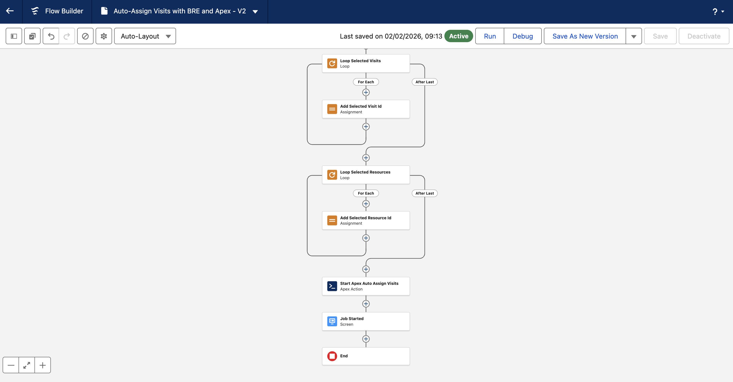Open the Start Apex Auto Assign Visits action icon
This screenshot has height=382, width=733.
[x=332, y=286]
